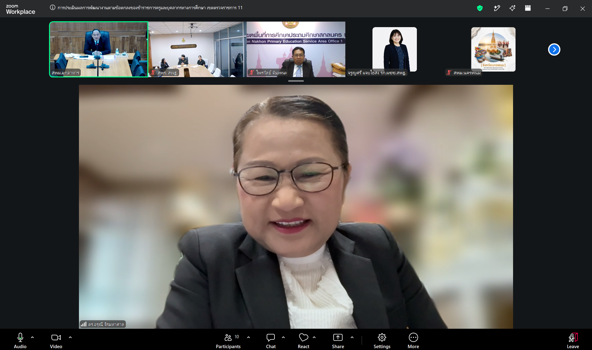Open the More menu

(x=413, y=341)
